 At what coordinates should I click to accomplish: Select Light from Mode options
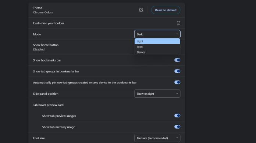click(x=157, y=41)
